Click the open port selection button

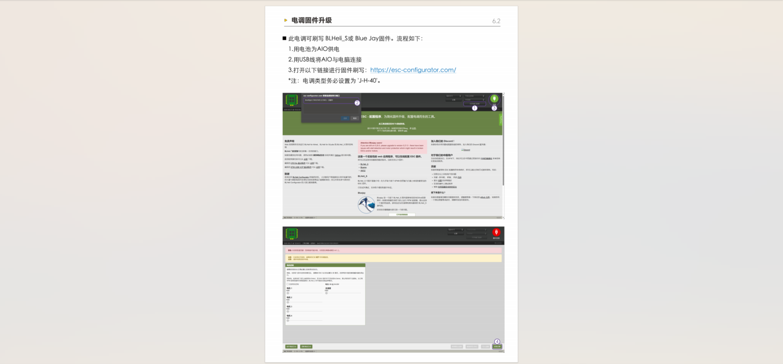pyautogui.click(x=474, y=104)
